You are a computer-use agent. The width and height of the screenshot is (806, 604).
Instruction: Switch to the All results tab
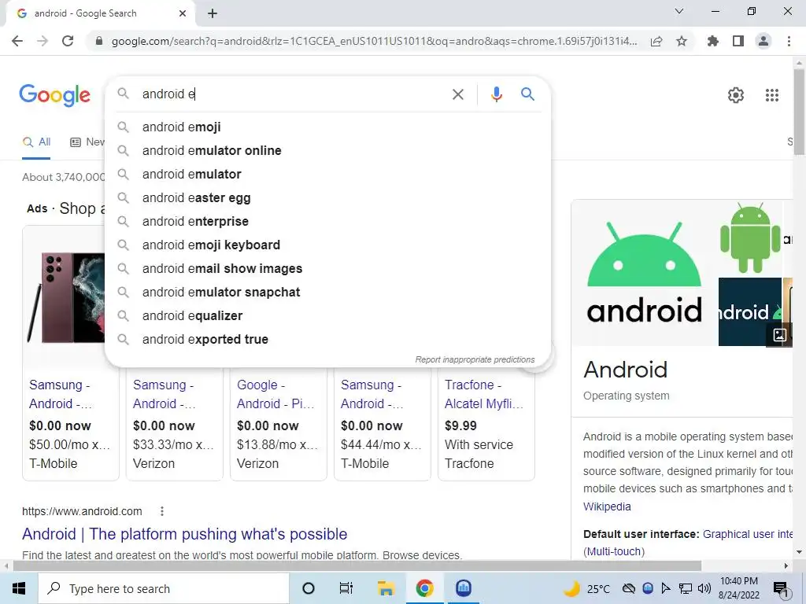point(36,142)
